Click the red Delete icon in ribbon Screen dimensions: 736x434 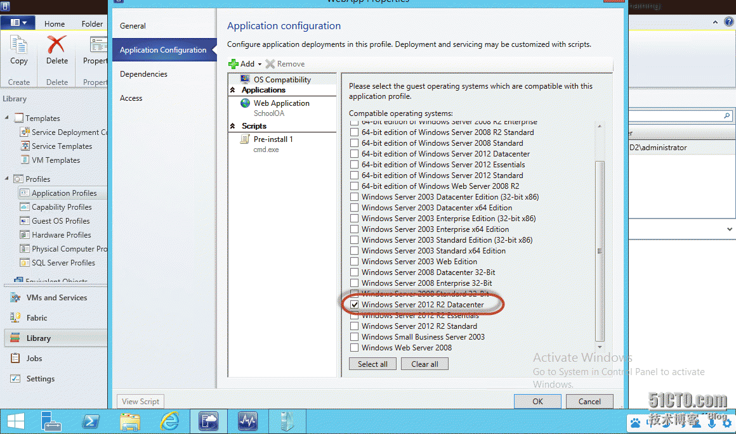[56, 44]
